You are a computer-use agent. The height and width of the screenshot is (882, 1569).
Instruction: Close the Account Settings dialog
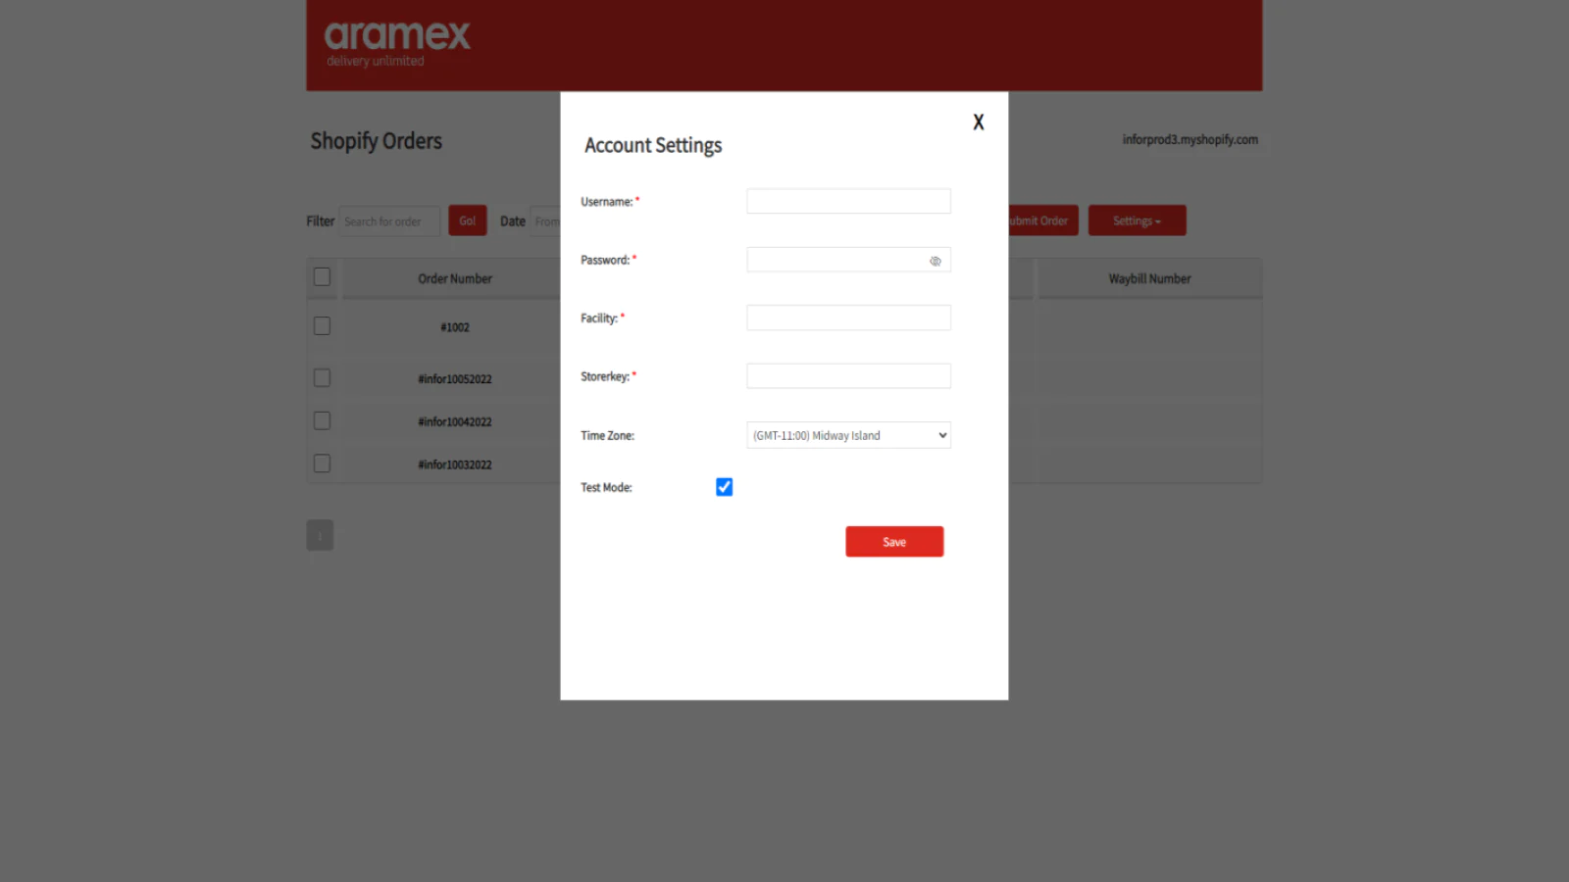(x=978, y=122)
